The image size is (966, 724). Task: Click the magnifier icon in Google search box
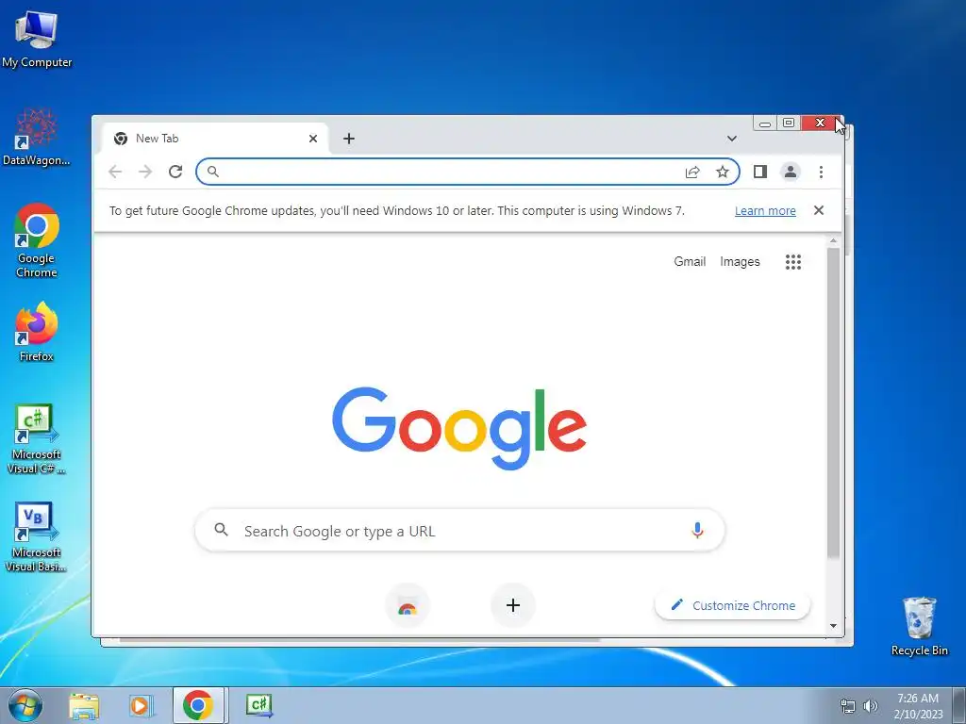(x=221, y=530)
